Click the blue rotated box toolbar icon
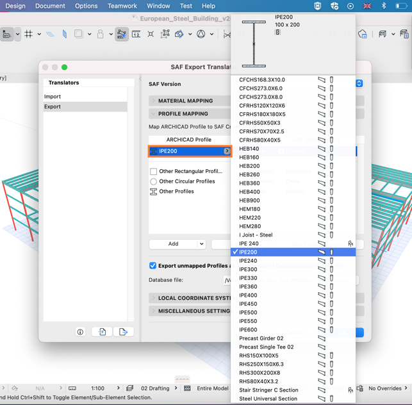Viewport: 412px width, 405px height. [x=179, y=34]
